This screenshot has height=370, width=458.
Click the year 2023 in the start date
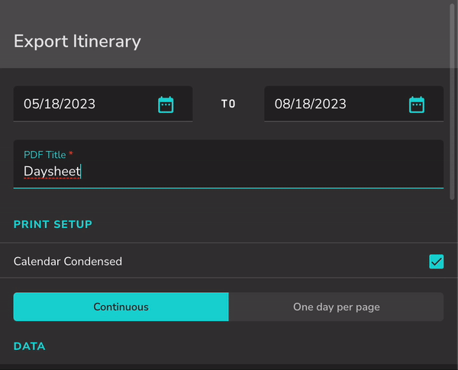pyautogui.click(x=79, y=104)
